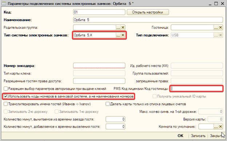Viewport: 227px width, 141px height.
Task: Click the Гостиница input field
Action: point(192,28)
